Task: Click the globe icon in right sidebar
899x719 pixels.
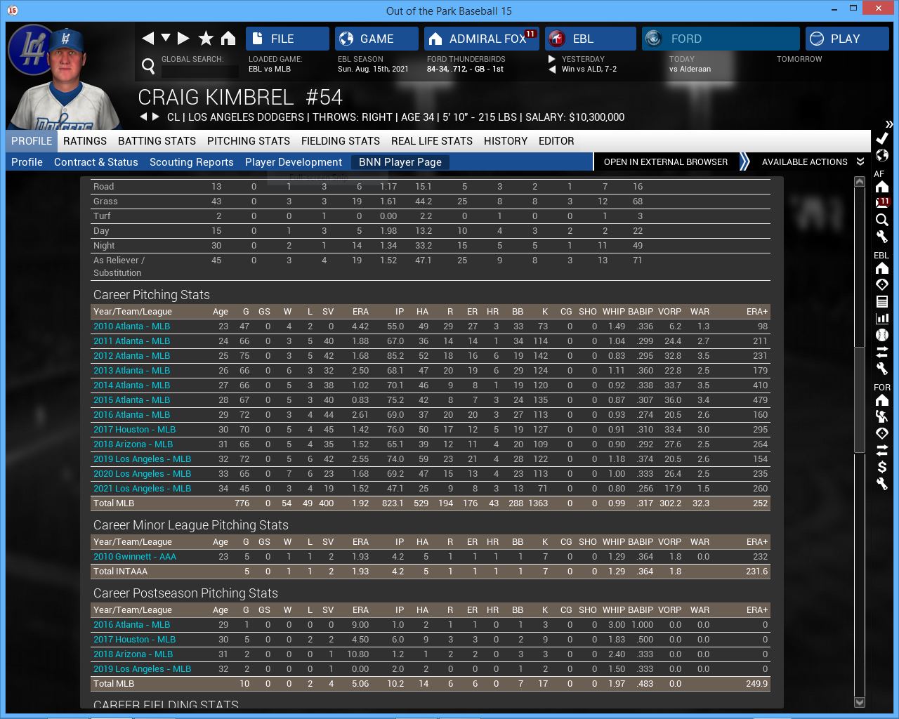Action: tap(882, 155)
